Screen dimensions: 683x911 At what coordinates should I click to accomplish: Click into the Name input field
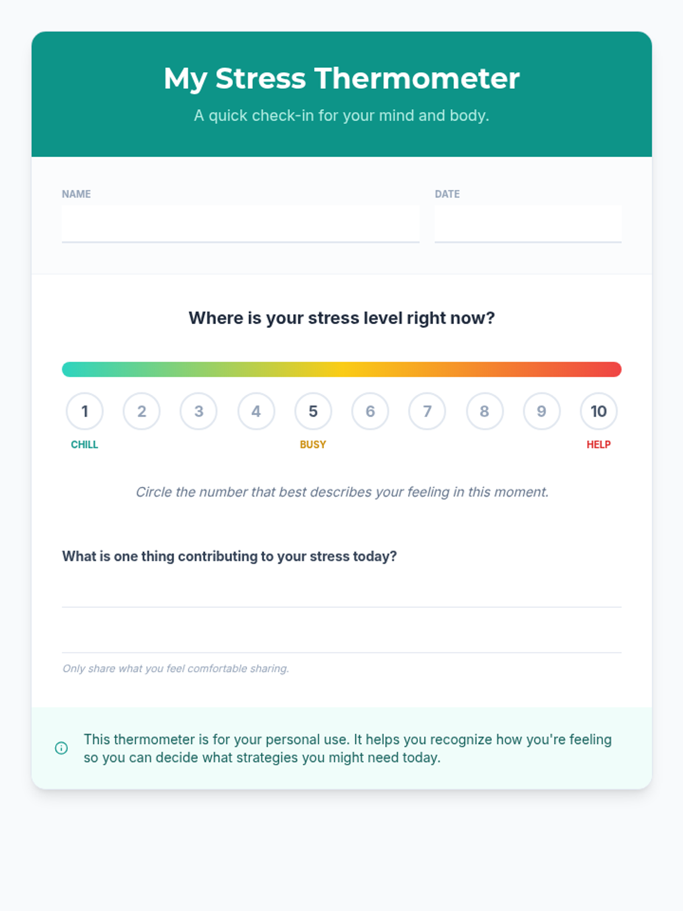[241, 224]
